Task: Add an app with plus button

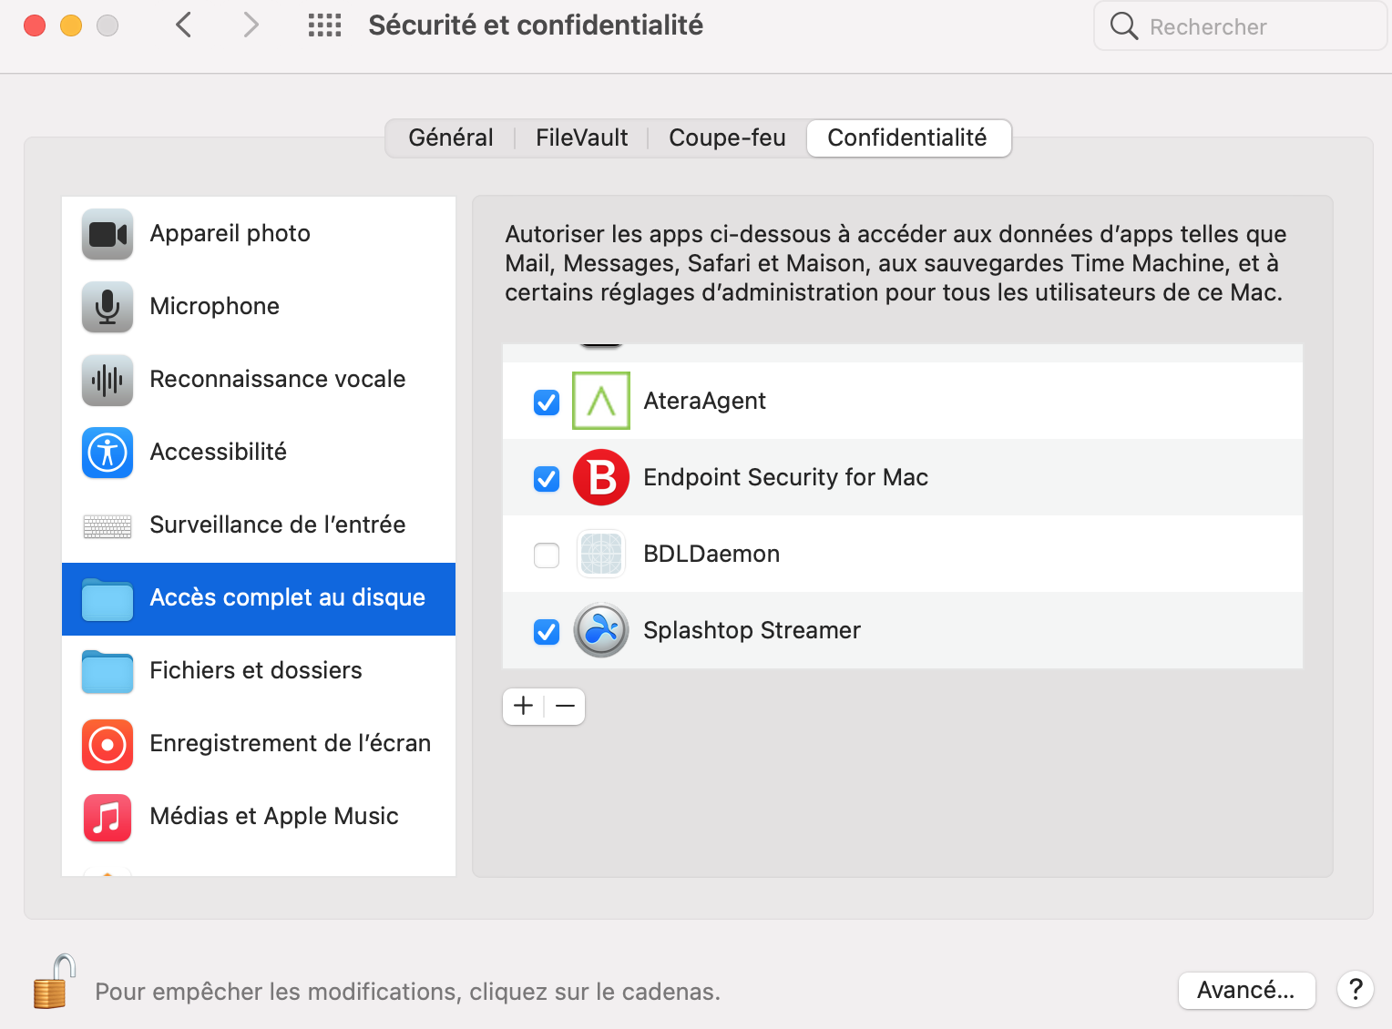Action: [524, 707]
